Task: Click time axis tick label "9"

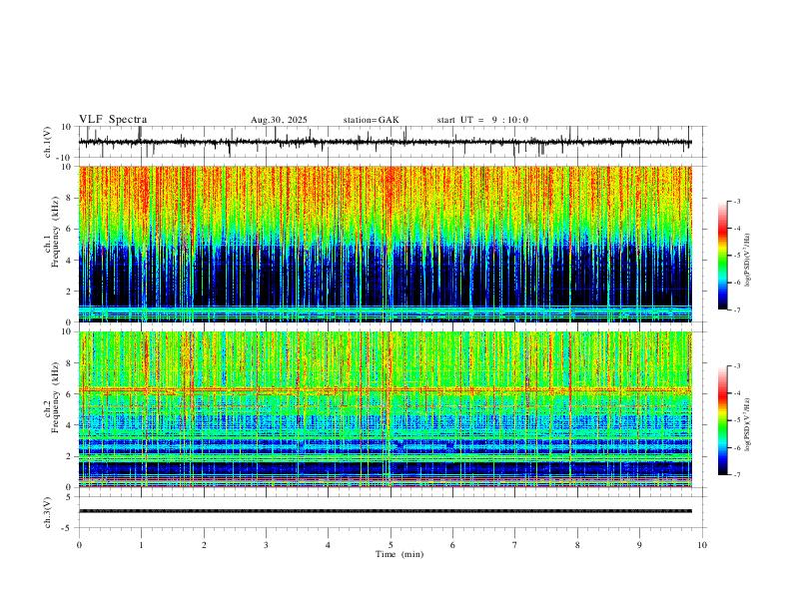Action: pos(639,545)
